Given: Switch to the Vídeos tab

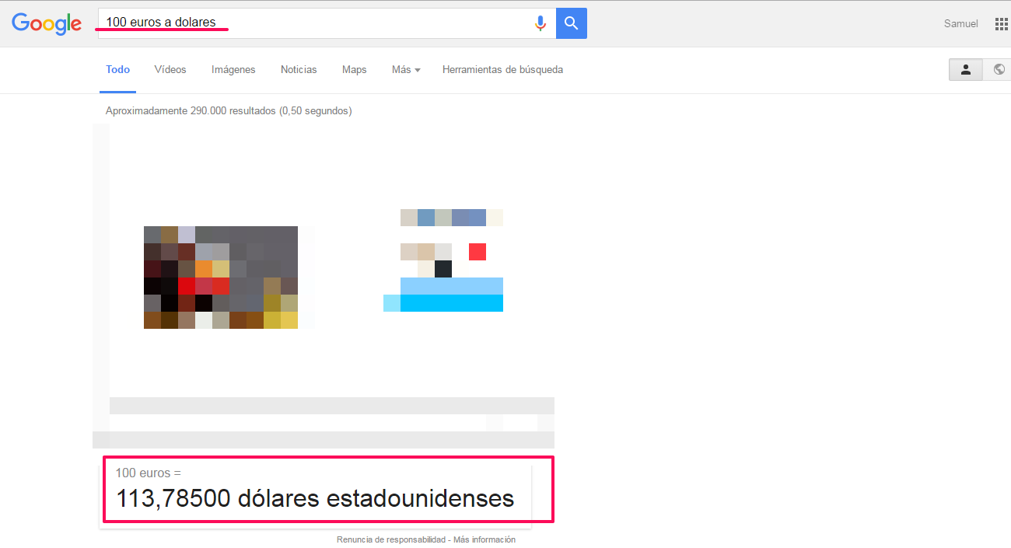Looking at the screenshot, I should coord(170,70).
